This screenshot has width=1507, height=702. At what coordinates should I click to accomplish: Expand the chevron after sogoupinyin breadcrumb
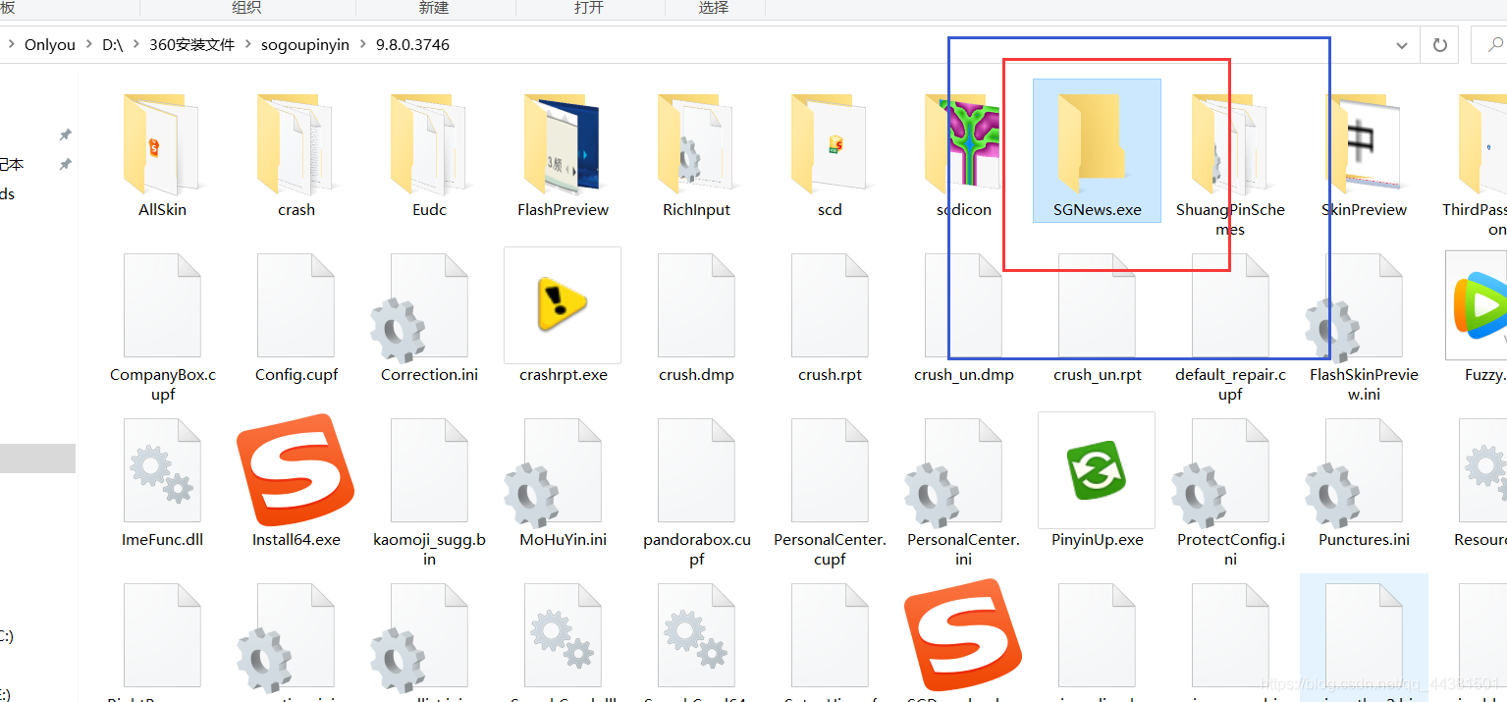pyautogui.click(x=362, y=45)
